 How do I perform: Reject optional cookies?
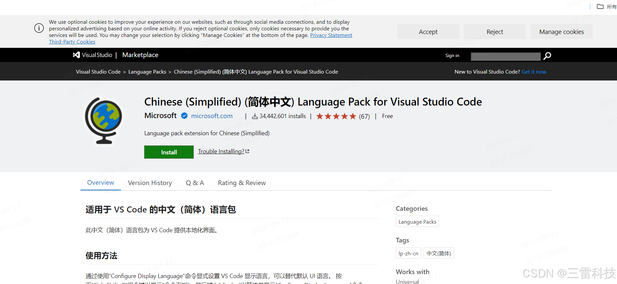pyautogui.click(x=495, y=32)
